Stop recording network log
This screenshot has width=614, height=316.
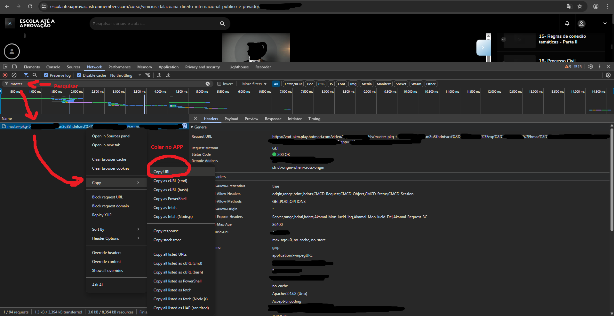click(5, 75)
